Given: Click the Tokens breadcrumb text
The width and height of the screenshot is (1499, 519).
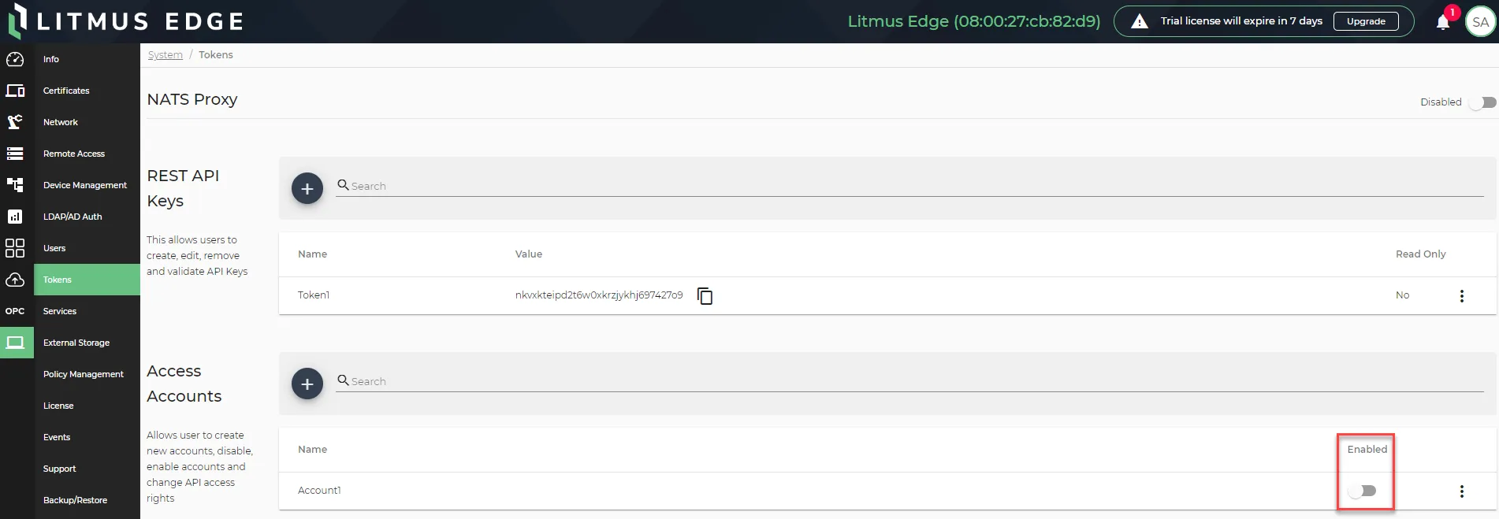Looking at the screenshot, I should pos(215,54).
